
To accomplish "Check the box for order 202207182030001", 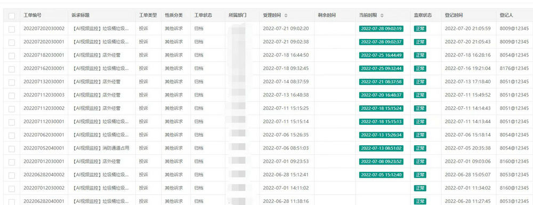I will [12, 56].
